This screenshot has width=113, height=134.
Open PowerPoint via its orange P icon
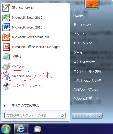point(6,37)
